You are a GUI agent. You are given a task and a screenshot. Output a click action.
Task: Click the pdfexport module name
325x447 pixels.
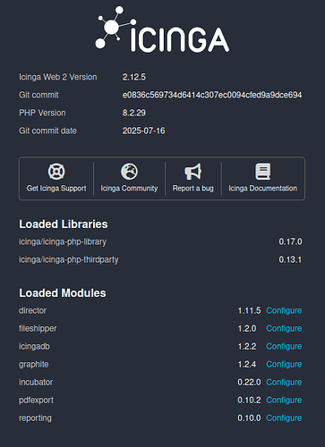36,400
